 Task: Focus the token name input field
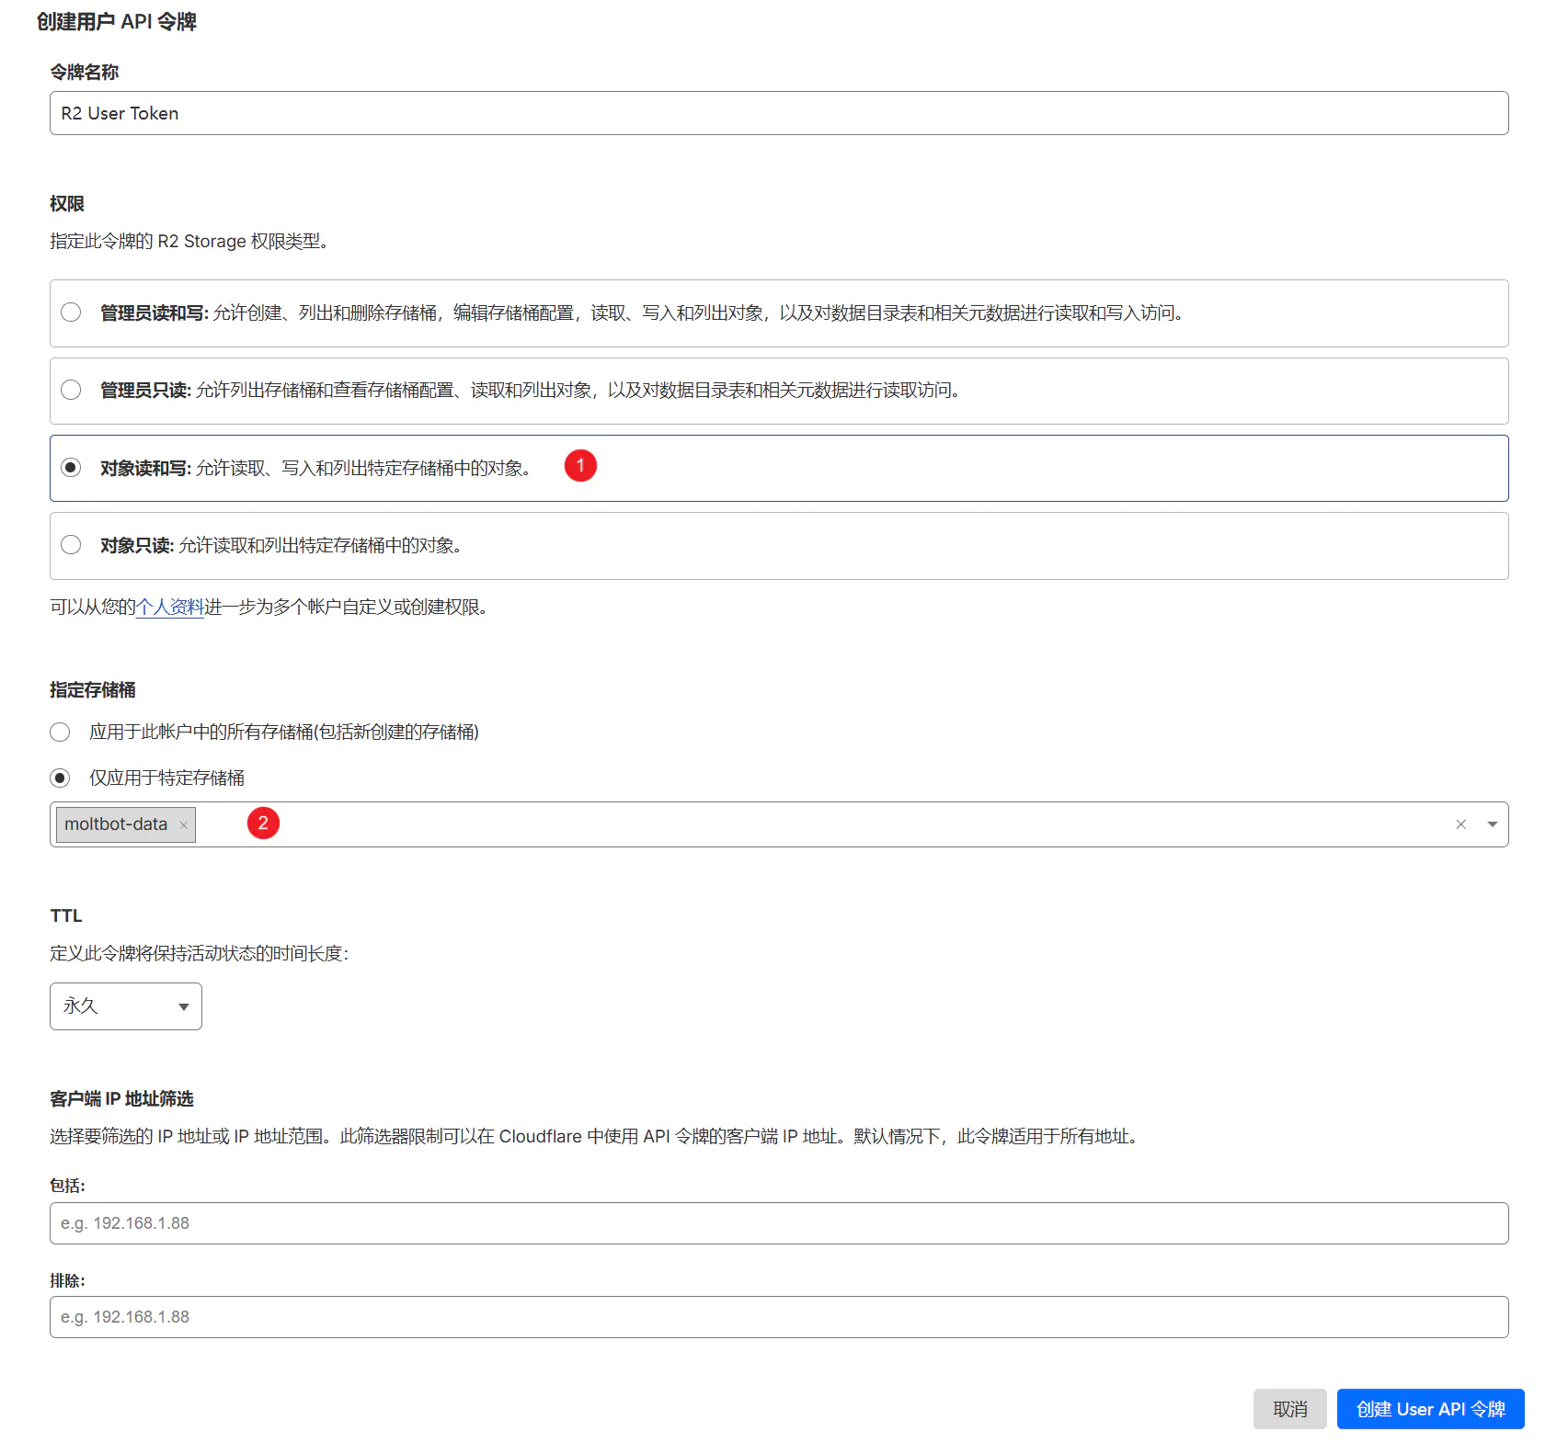pos(778,113)
